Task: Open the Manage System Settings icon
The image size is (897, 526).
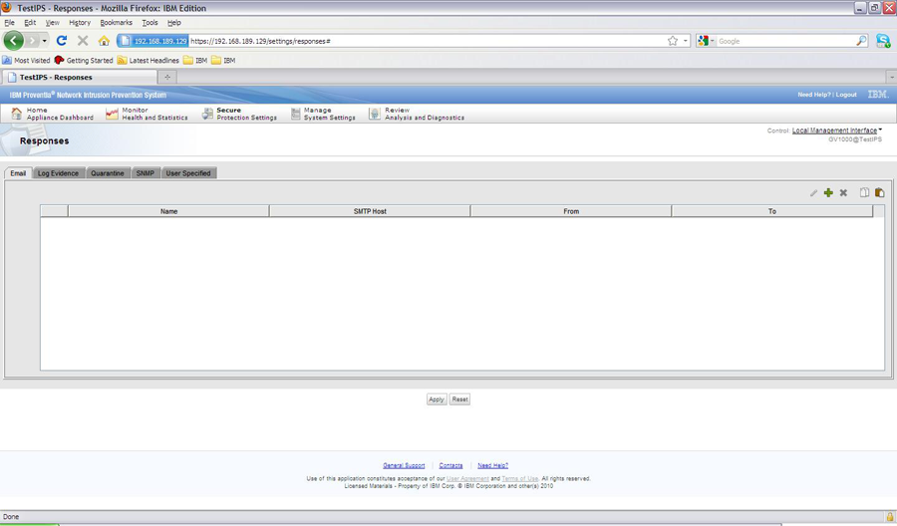Action: point(295,114)
